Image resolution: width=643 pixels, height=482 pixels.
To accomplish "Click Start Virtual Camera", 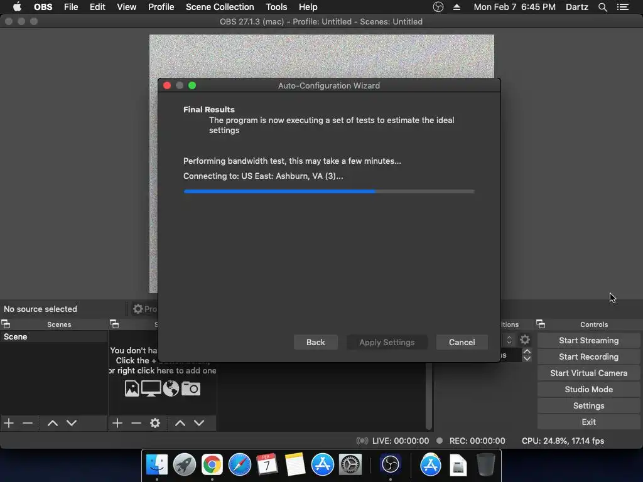I will (x=588, y=373).
